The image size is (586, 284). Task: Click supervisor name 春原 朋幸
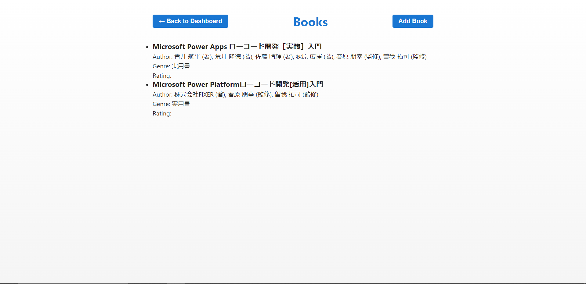click(x=349, y=57)
